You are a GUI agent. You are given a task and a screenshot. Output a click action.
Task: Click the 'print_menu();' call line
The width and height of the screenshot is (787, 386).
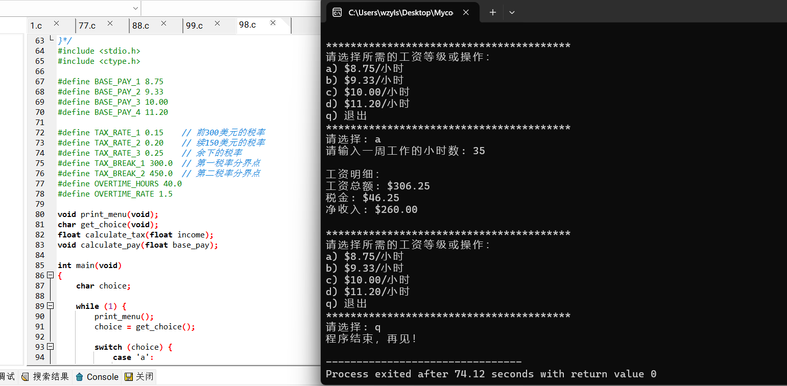point(124,317)
